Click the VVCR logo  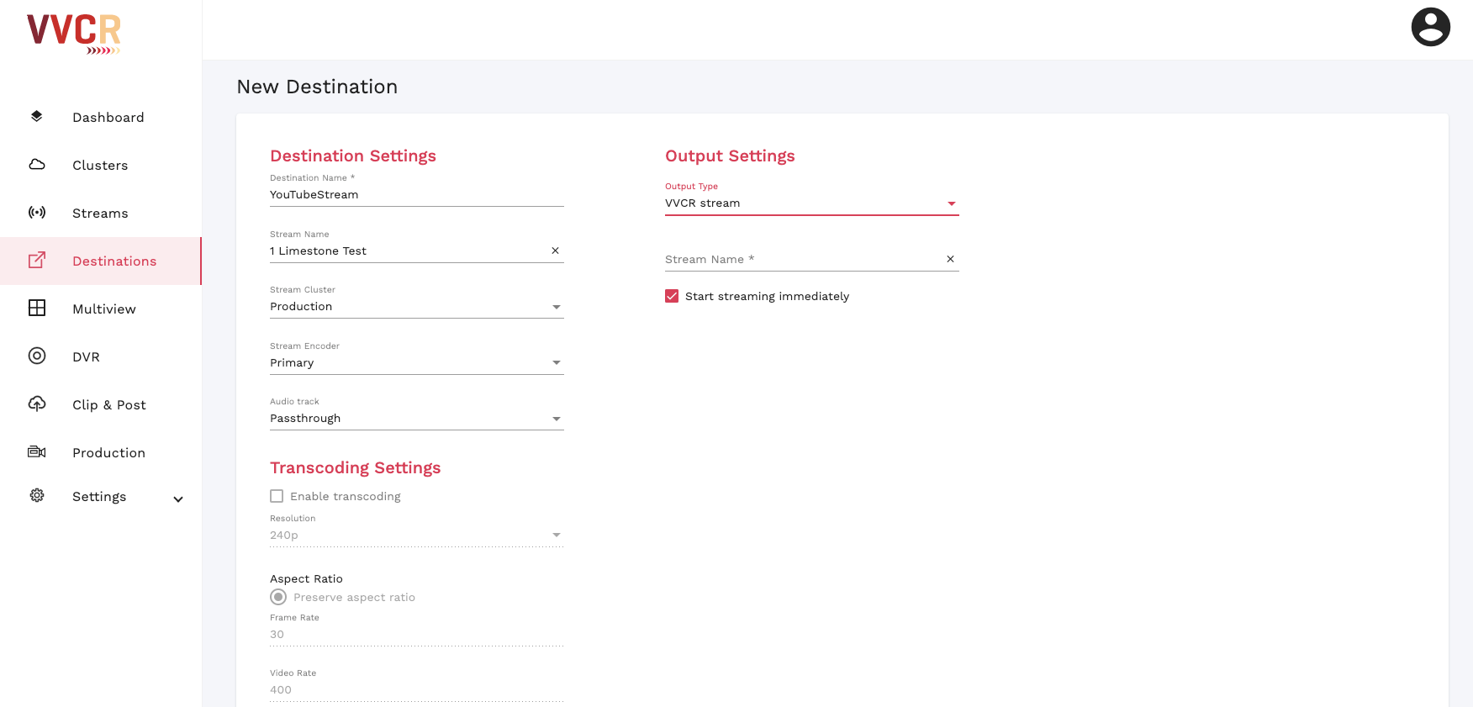(x=74, y=34)
